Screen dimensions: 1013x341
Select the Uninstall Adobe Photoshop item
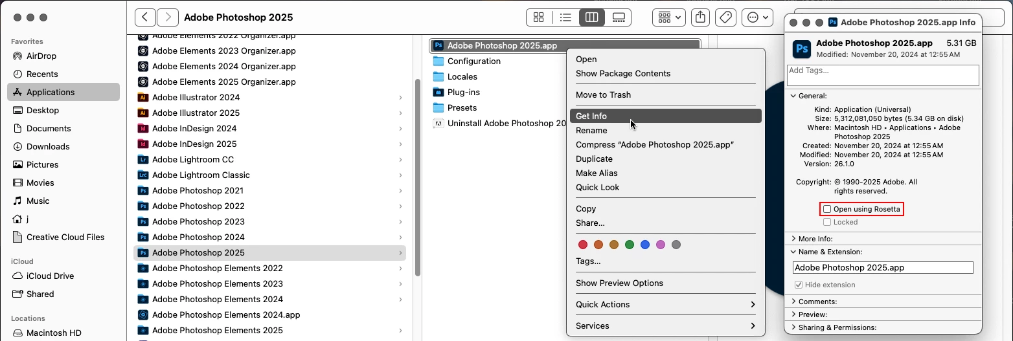click(x=499, y=123)
